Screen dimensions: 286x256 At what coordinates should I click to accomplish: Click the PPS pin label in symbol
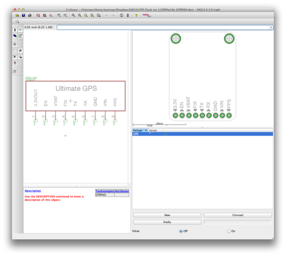(115, 102)
